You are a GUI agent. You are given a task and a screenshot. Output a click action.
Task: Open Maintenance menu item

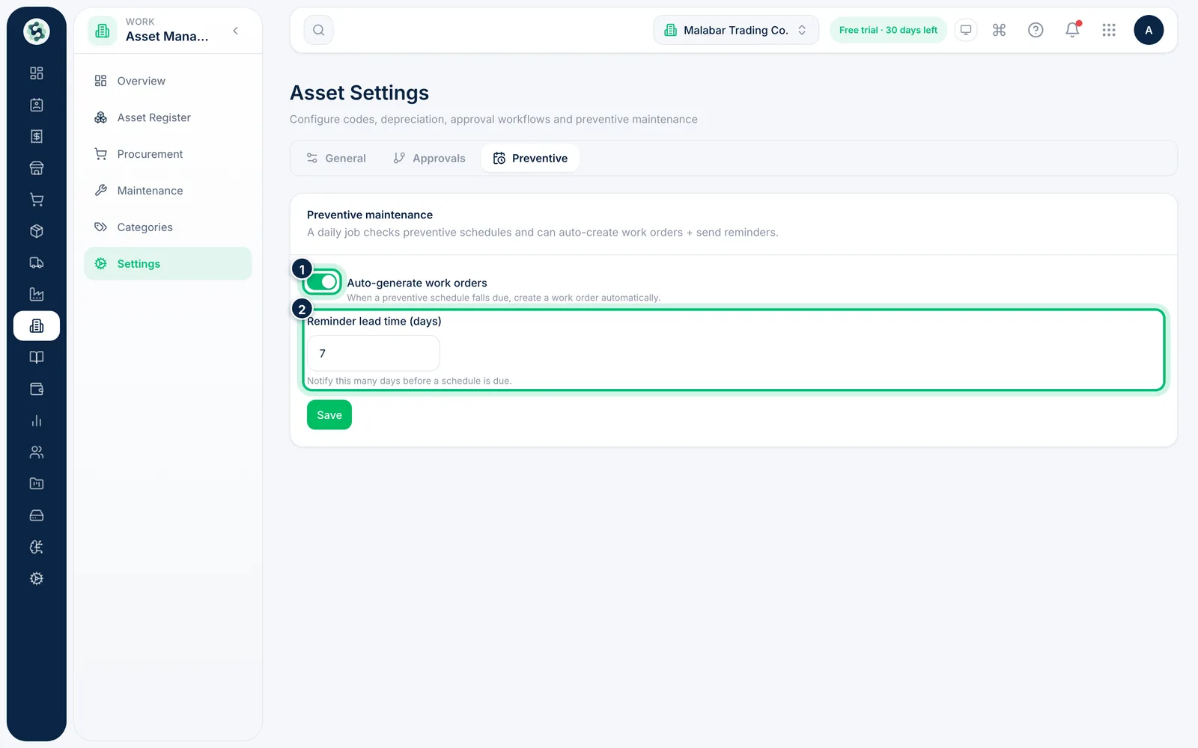pyautogui.click(x=168, y=191)
